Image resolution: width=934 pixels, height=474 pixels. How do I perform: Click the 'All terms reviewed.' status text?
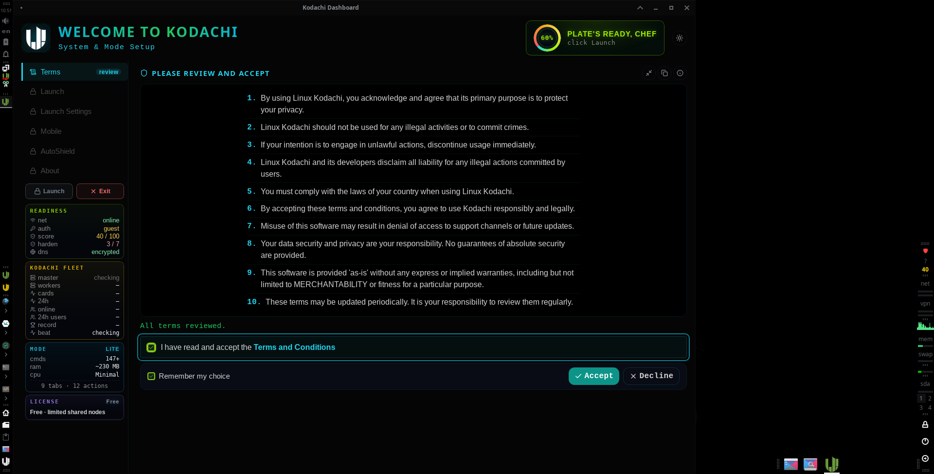click(183, 326)
